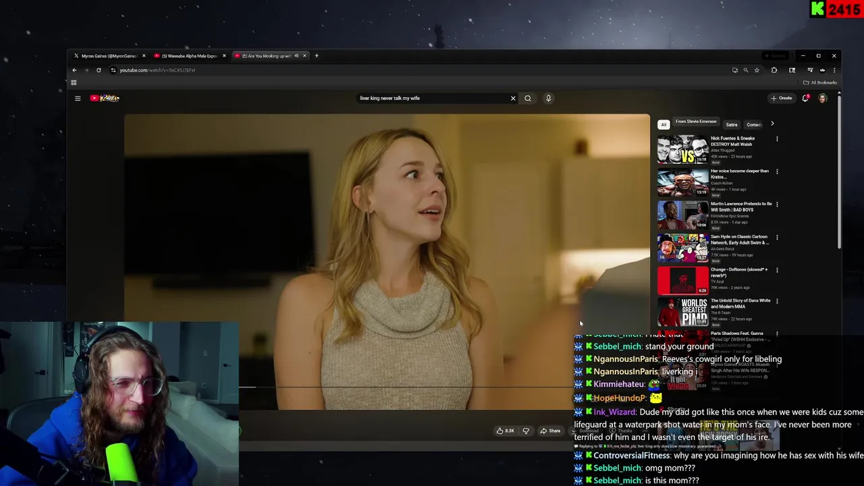Image resolution: width=864 pixels, height=486 pixels.
Task: Open the media controls toolbar icon
Action: [810, 70]
